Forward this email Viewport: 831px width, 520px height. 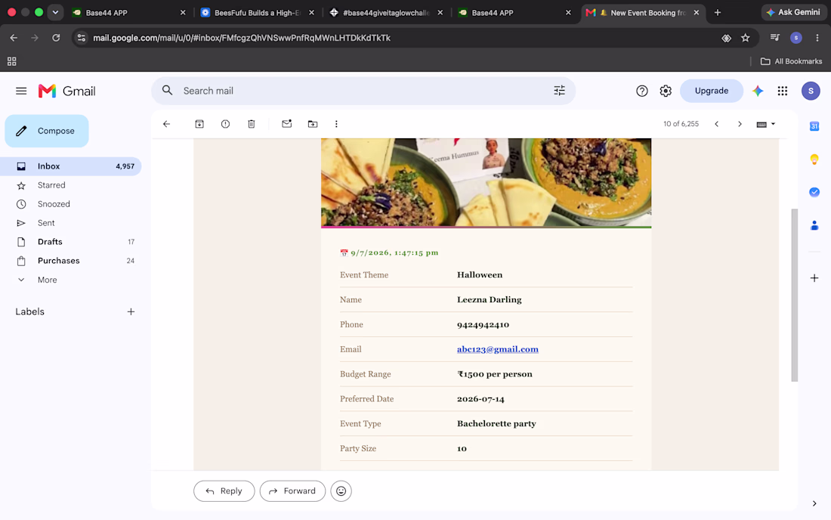pyautogui.click(x=292, y=491)
